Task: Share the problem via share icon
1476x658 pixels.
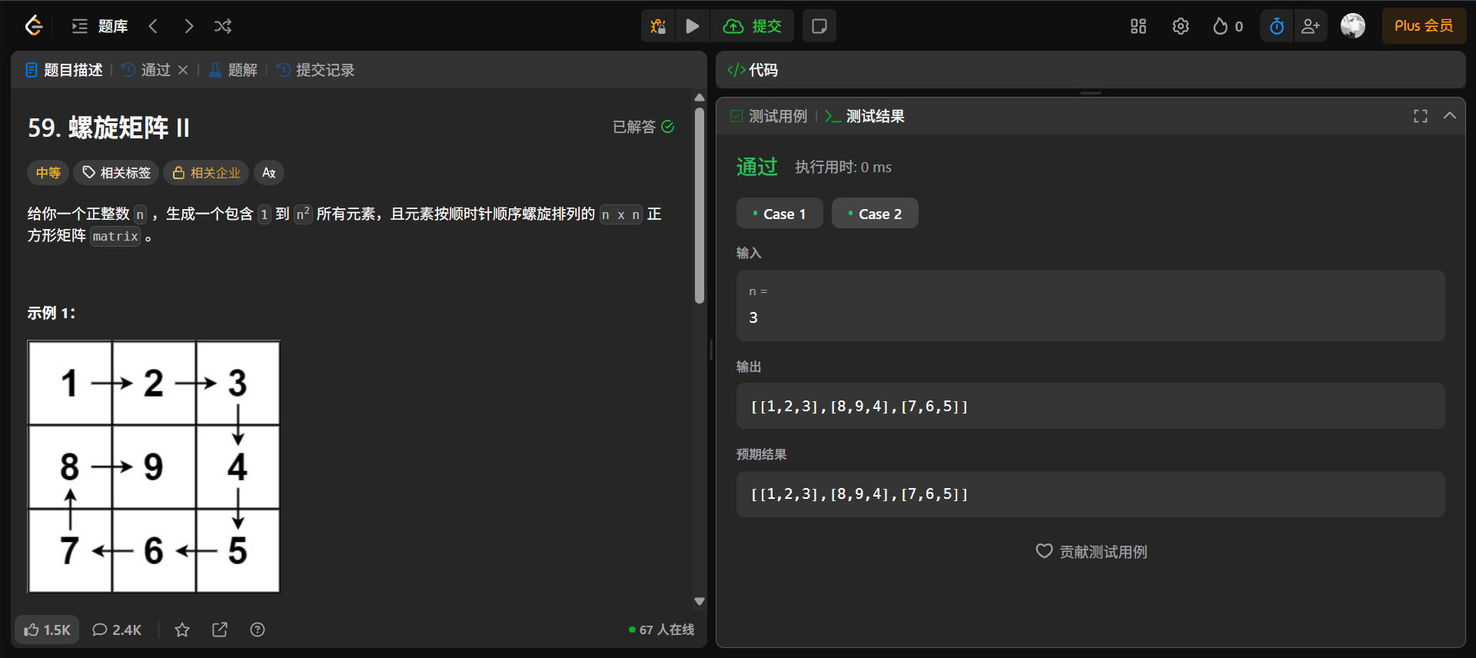Action: tap(220, 630)
